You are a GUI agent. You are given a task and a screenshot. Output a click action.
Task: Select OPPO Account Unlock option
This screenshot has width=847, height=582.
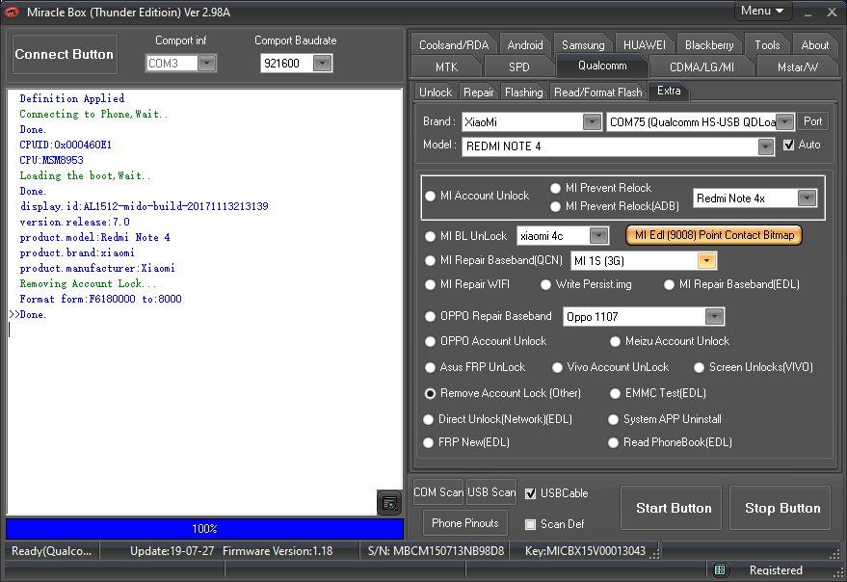[430, 341]
